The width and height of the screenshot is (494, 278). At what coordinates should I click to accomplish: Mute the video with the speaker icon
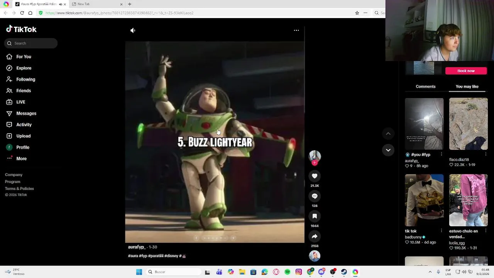133,30
